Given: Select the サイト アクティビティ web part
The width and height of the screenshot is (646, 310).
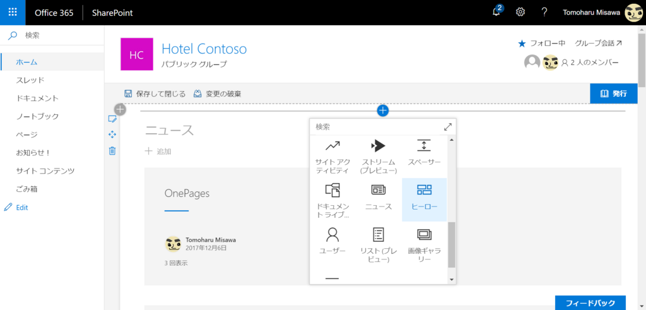Looking at the screenshot, I should (x=332, y=157).
